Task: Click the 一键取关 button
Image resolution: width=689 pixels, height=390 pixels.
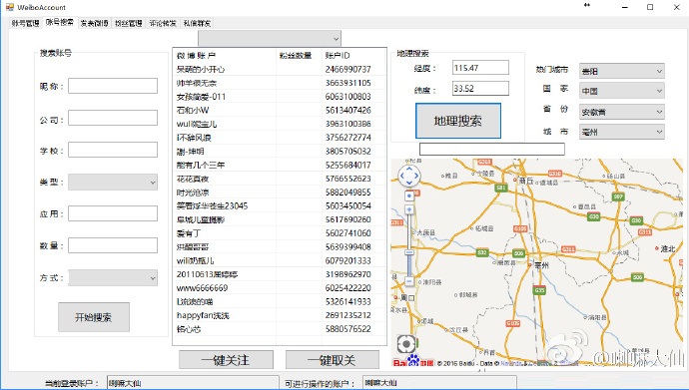Action: 333,360
